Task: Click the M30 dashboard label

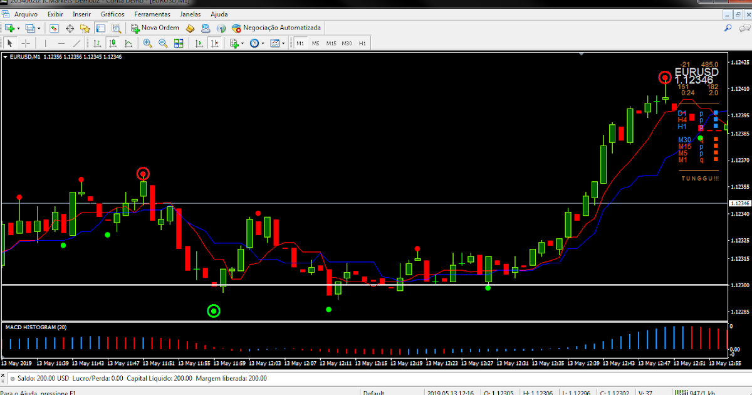Action: (x=684, y=140)
